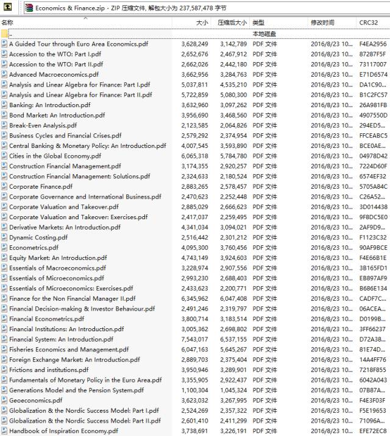Select the parent folder ".." icon
This screenshot has width=390, height=436.
[x=4, y=33]
